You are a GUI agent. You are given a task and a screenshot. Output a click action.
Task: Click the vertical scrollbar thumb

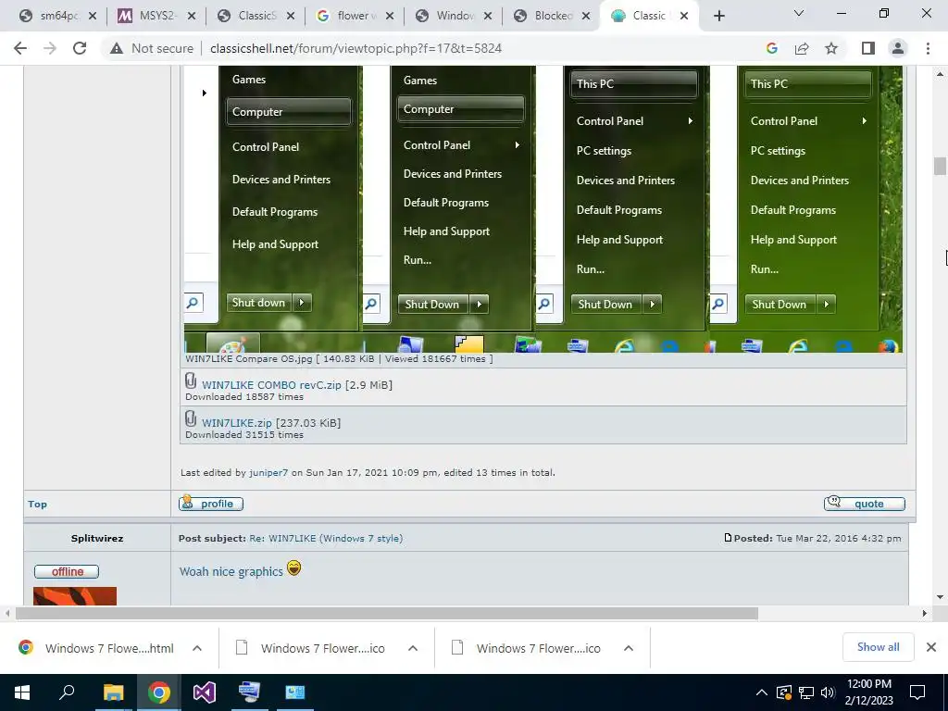point(940,166)
